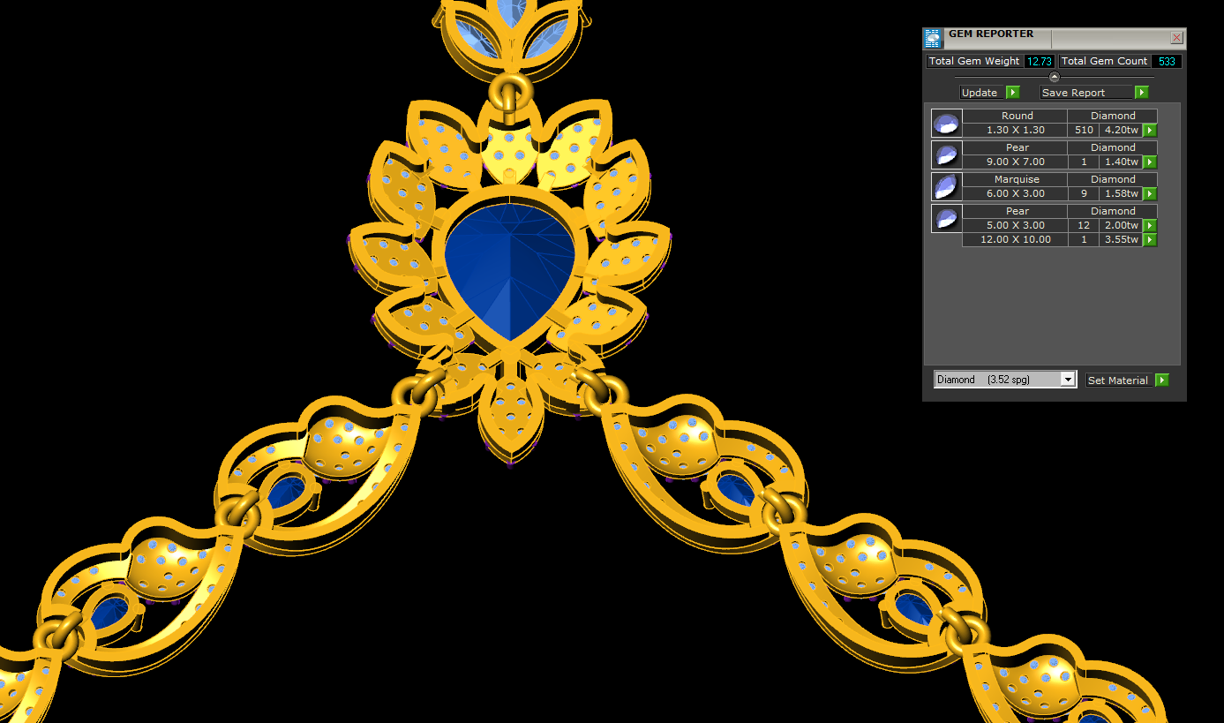This screenshot has width=1224, height=723.
Task: Click green arrow next to Update
Action: coord(1013,93)
